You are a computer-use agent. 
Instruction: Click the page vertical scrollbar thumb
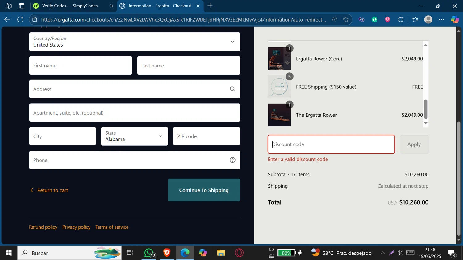(x=459, y=179)
